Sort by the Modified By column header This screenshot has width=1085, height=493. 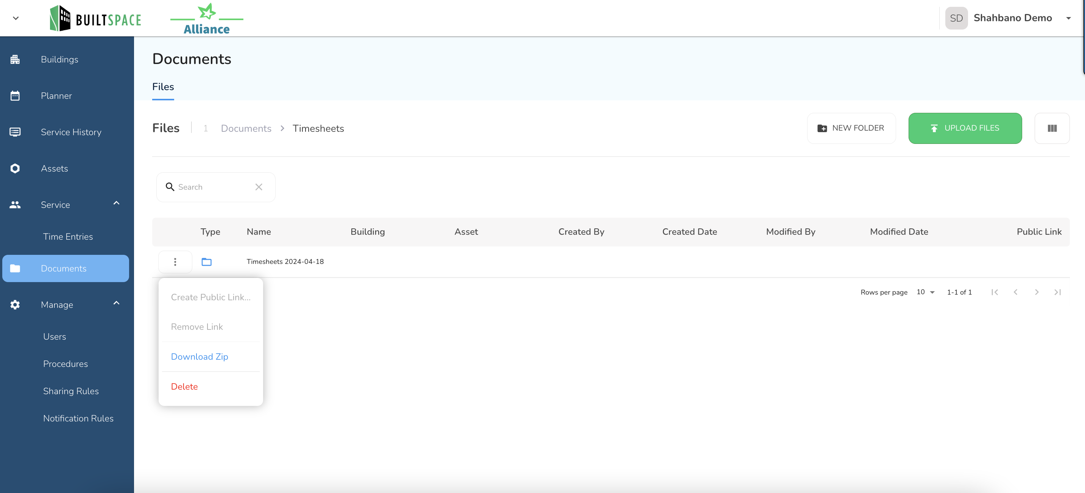790,232
